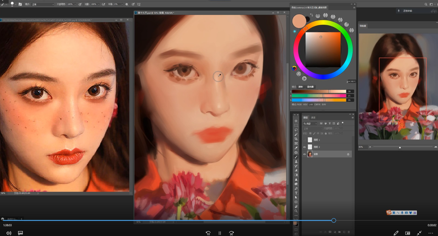
Task: Select the Healing Brush patch tool
Action: coord(296,152)
